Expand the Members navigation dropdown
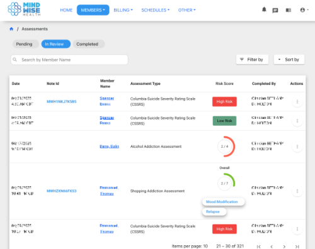This screenshot has width=315, height=249. pos(93,10)
